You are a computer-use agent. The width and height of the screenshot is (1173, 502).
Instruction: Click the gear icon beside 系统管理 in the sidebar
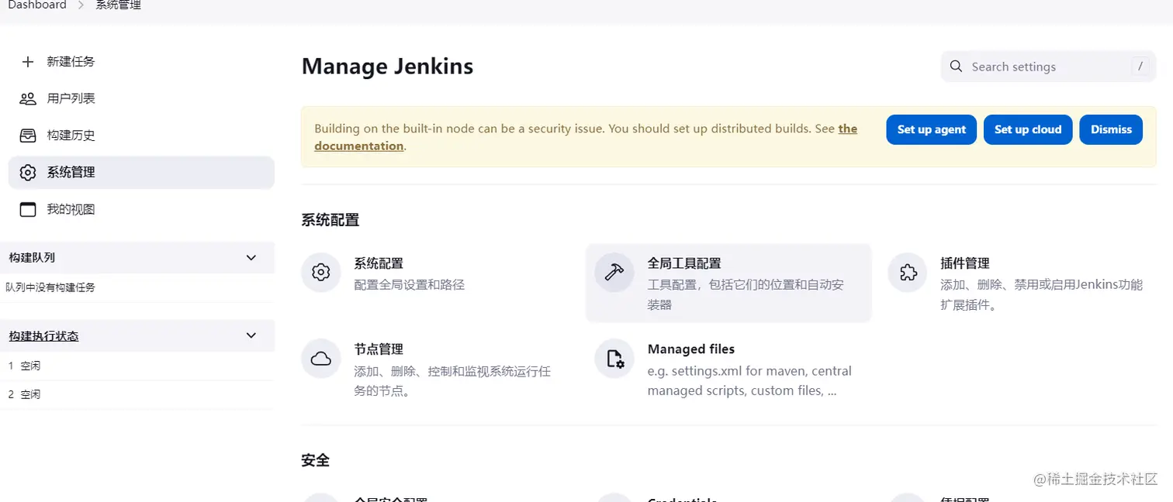[x=28, y=173]
